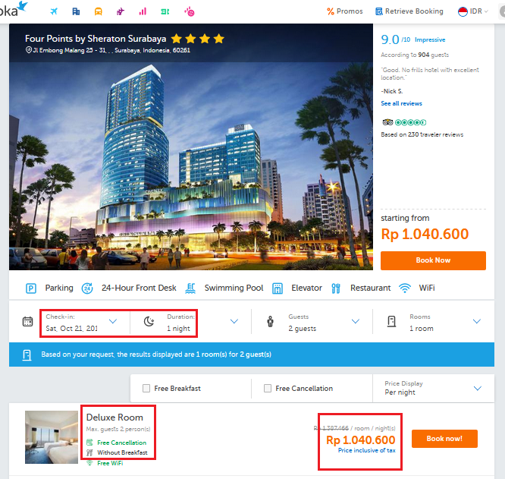505x479 pixels.
Task: Open the pink bar chart icon in navigation
Action: click(143, 11)
